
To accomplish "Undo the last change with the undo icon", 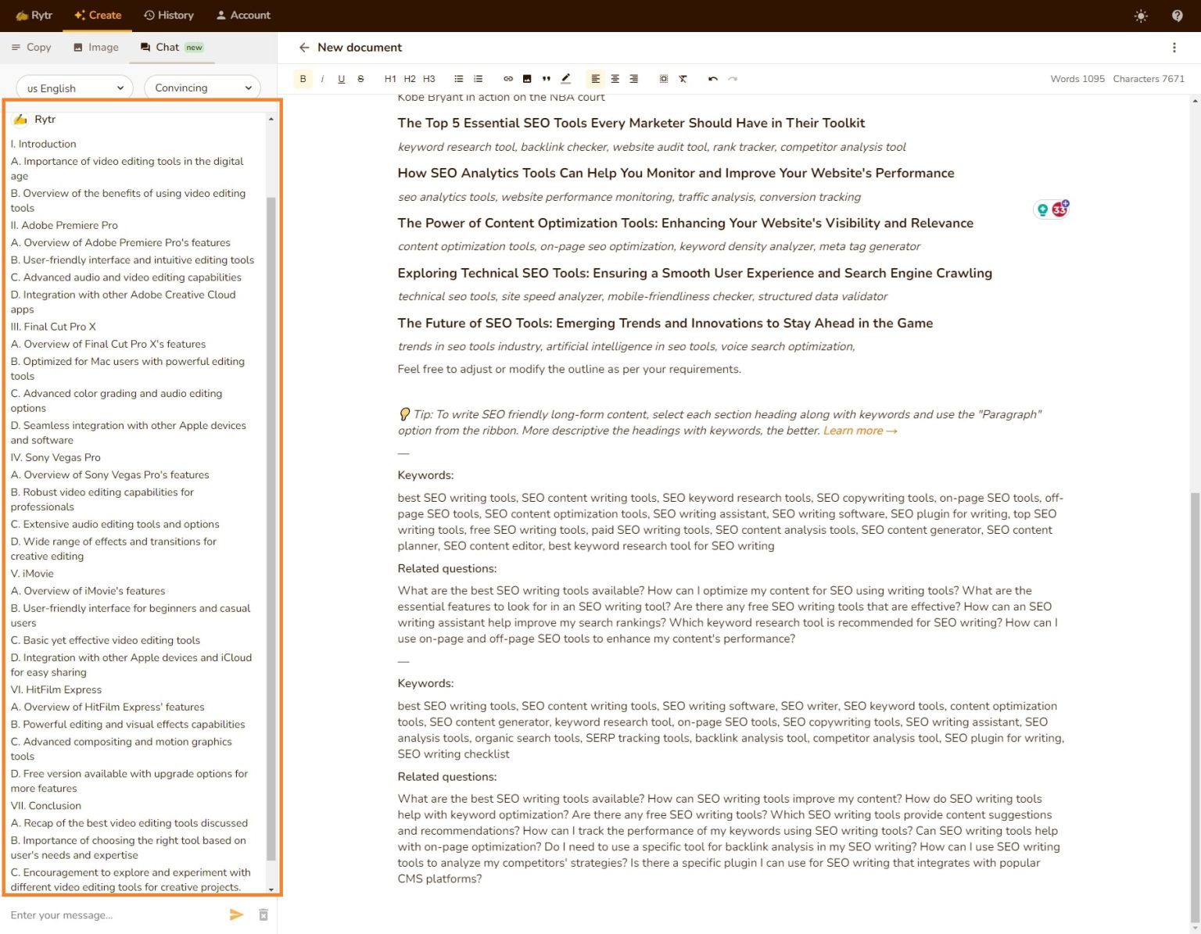I will pos(712,78).
